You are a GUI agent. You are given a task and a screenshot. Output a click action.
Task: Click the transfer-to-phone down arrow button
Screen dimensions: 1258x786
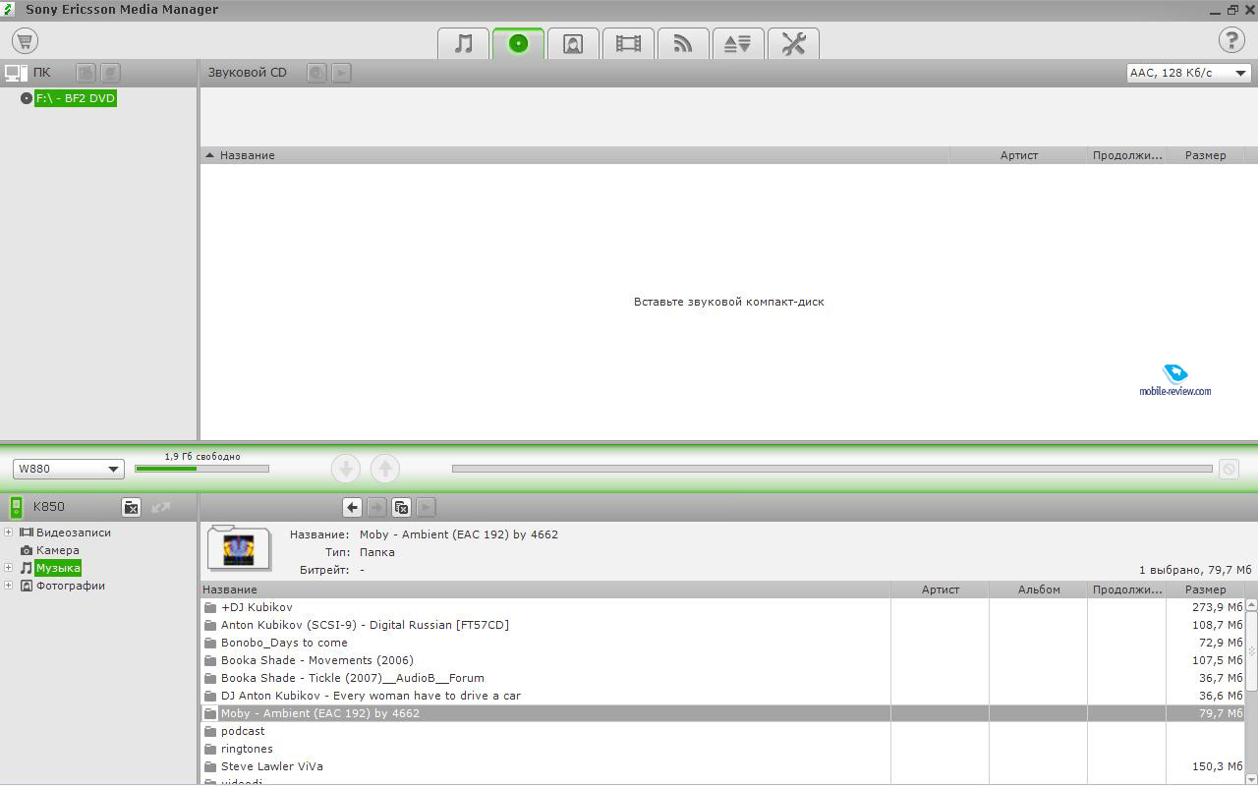pyautogui.click(x=346, y=469)
